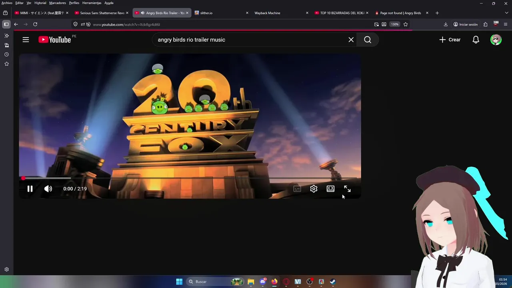Viewport: 512px width, 288px height.
Task: Open Steam from the taskbar
Action: click(333, 282)
